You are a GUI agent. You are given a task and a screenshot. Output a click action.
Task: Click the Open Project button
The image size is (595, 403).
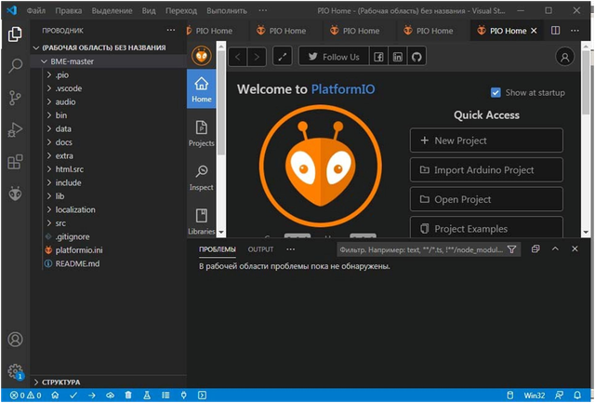(x=486, y=199)
